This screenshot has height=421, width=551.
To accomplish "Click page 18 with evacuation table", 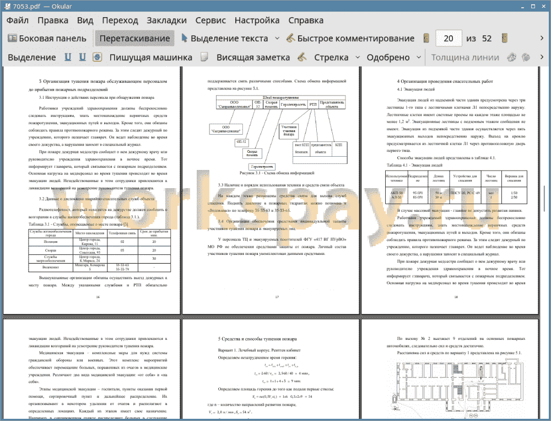I will click(450, 190).
